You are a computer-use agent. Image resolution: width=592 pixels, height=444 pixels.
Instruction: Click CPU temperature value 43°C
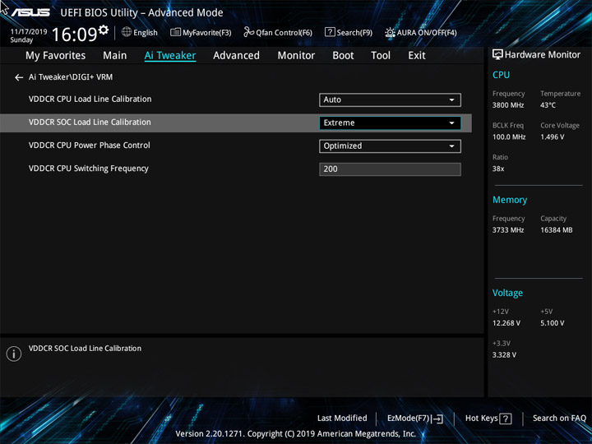548,105
